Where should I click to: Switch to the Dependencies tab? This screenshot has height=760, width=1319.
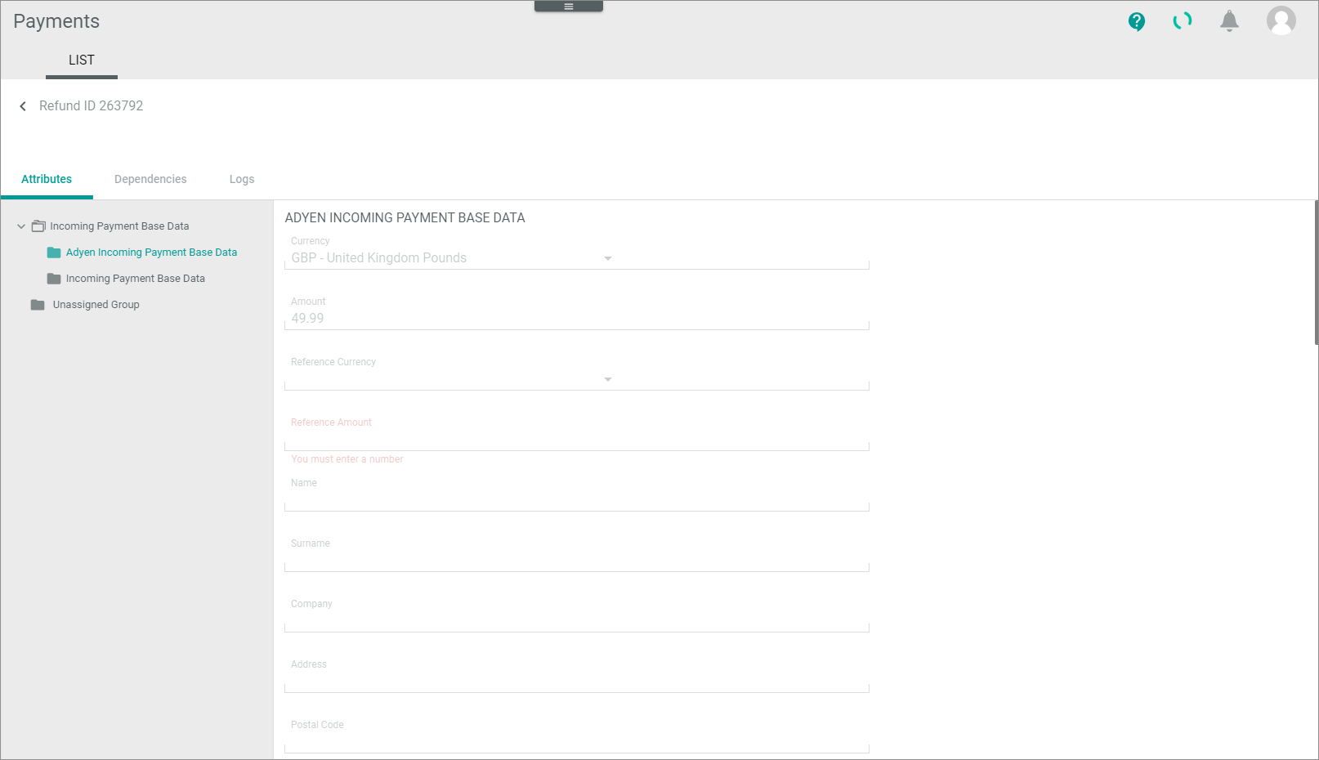pos(150,179)
